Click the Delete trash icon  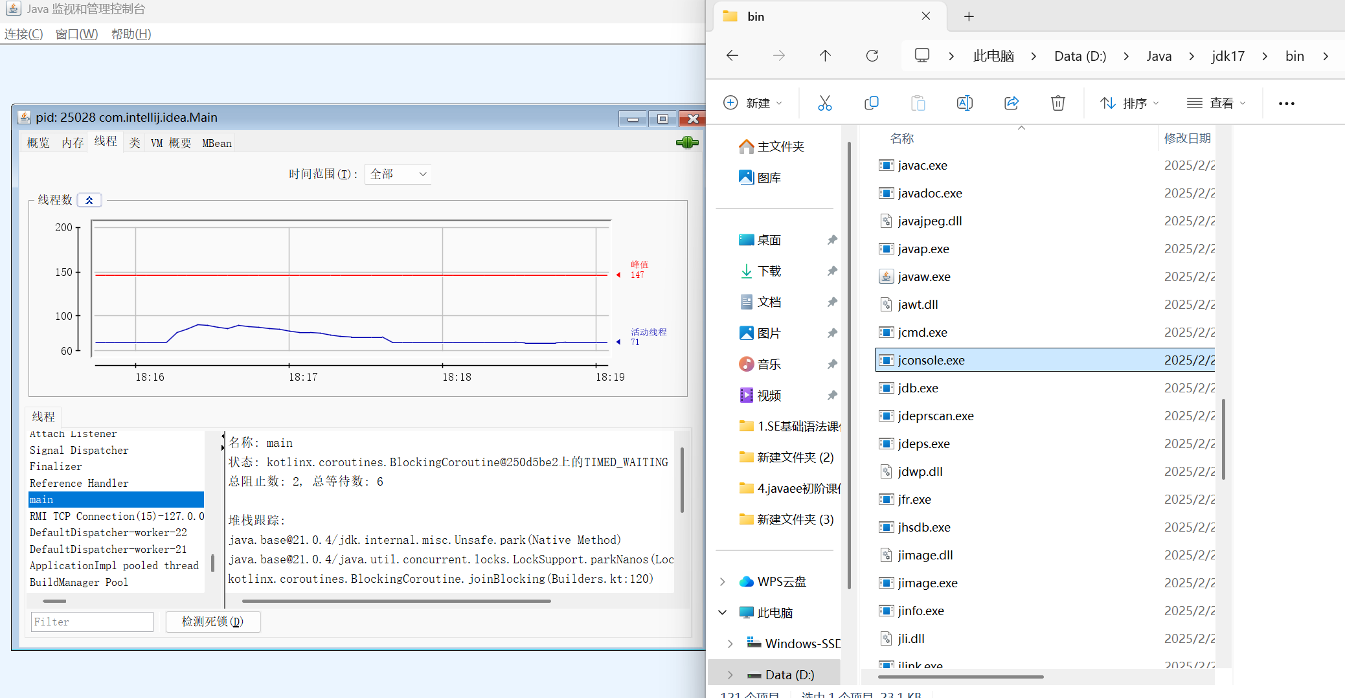pos(1058,103)
